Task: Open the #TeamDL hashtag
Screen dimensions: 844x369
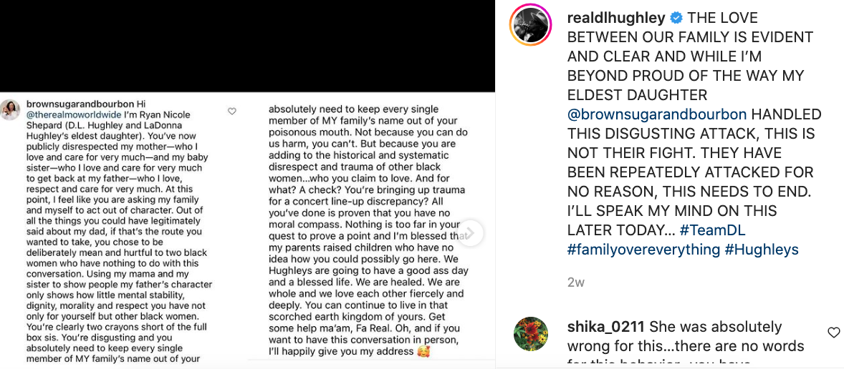Action: (x=713, y=230)
